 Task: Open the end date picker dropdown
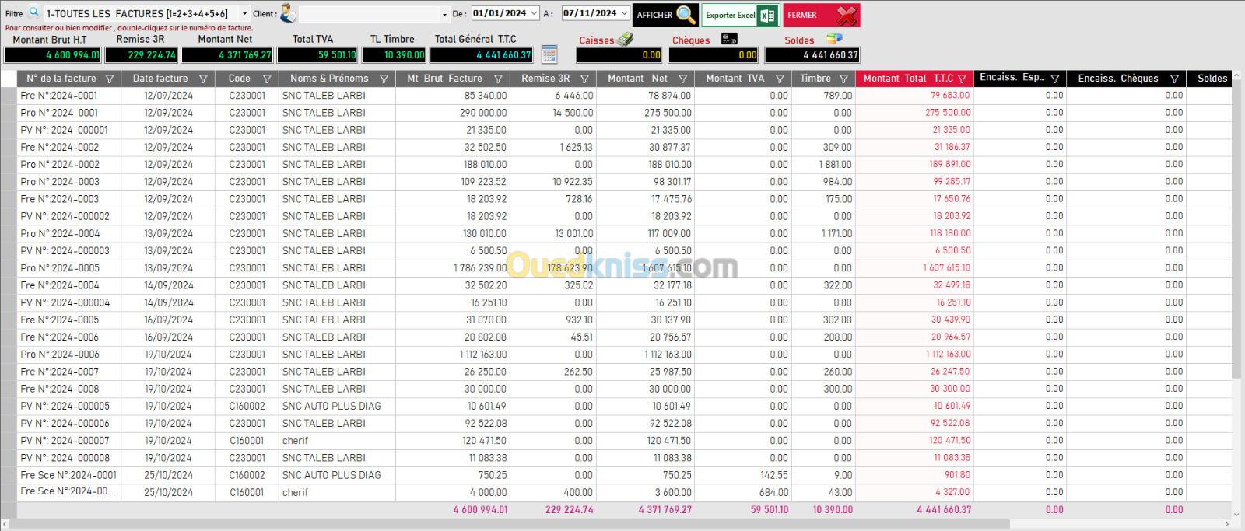(x=623, y=13)
